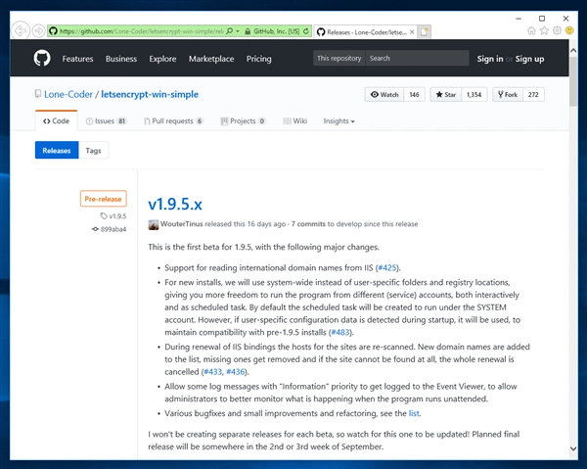Focus the GitHub Search input field

pos(417,58)
